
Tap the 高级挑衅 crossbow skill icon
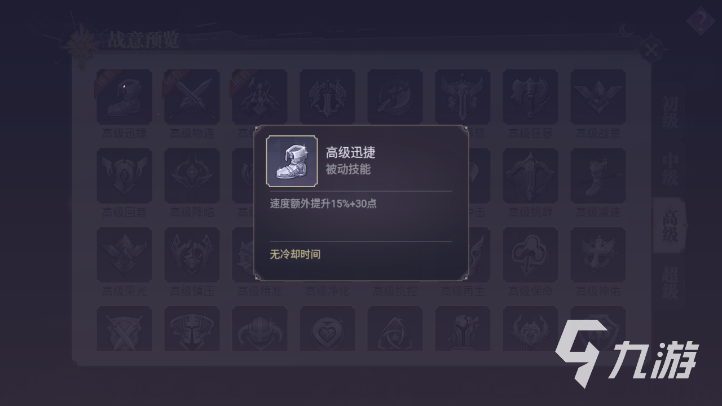click(530, 176)
